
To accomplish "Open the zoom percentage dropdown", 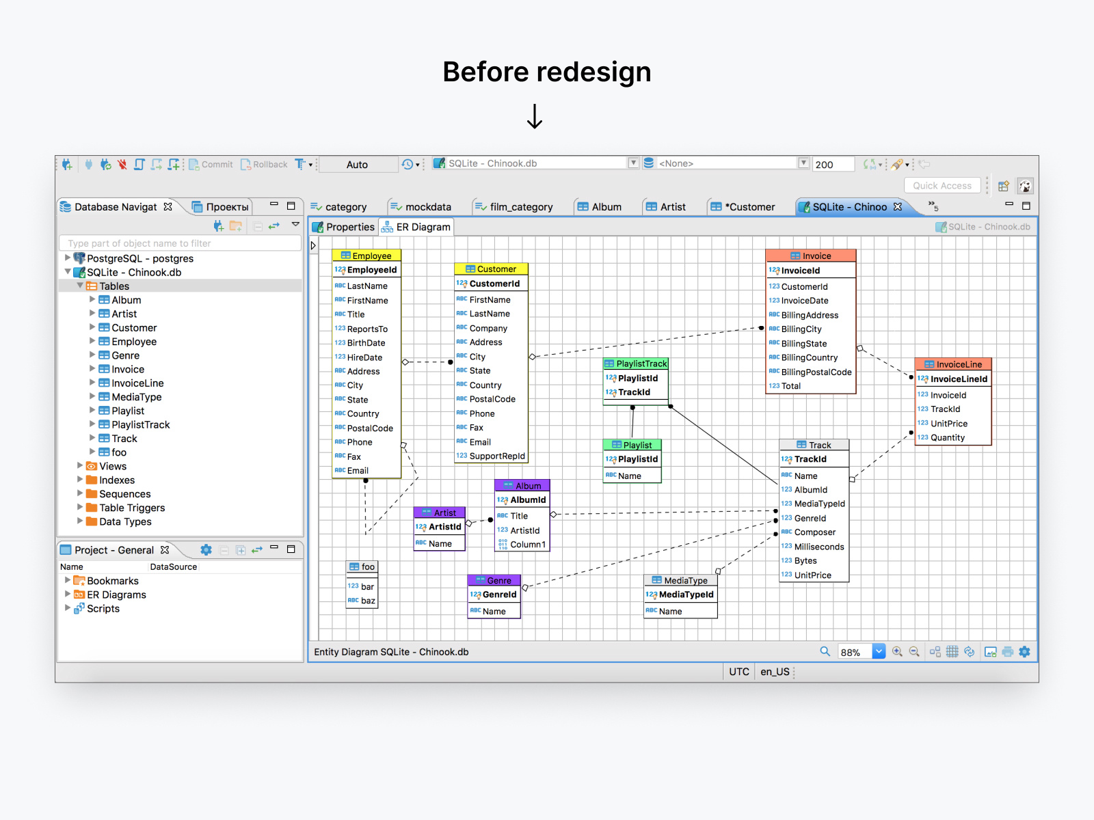I will coord(879,651).
